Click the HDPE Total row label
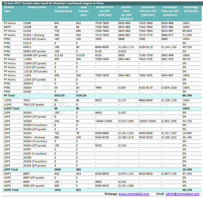 (x=11, y=190)
